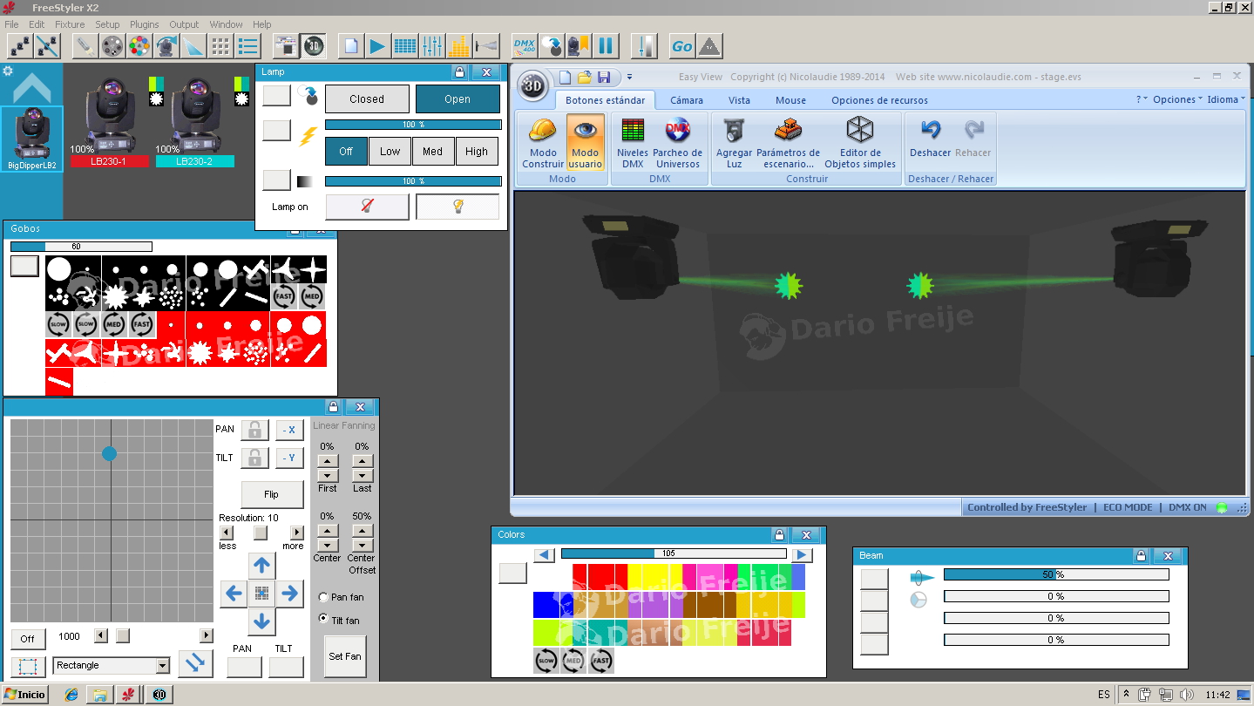This screenshot has width=1254, height=706.
Task: Switch to the Vista tab
Action: click(x=739, y=100)
